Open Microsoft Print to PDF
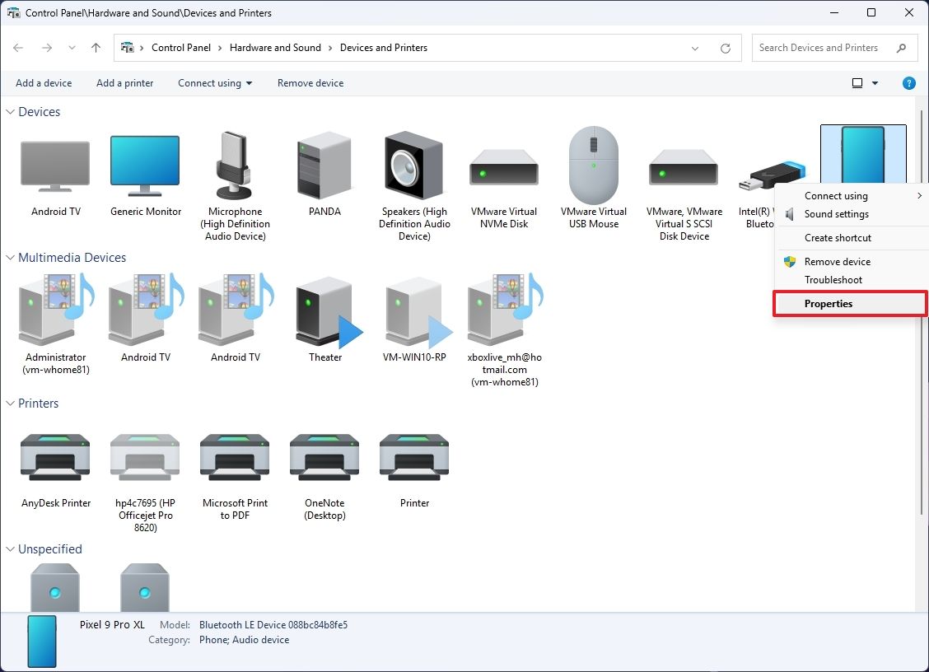 tap(234, 457)
